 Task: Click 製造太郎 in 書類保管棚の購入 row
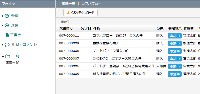[x=190, y=43]
